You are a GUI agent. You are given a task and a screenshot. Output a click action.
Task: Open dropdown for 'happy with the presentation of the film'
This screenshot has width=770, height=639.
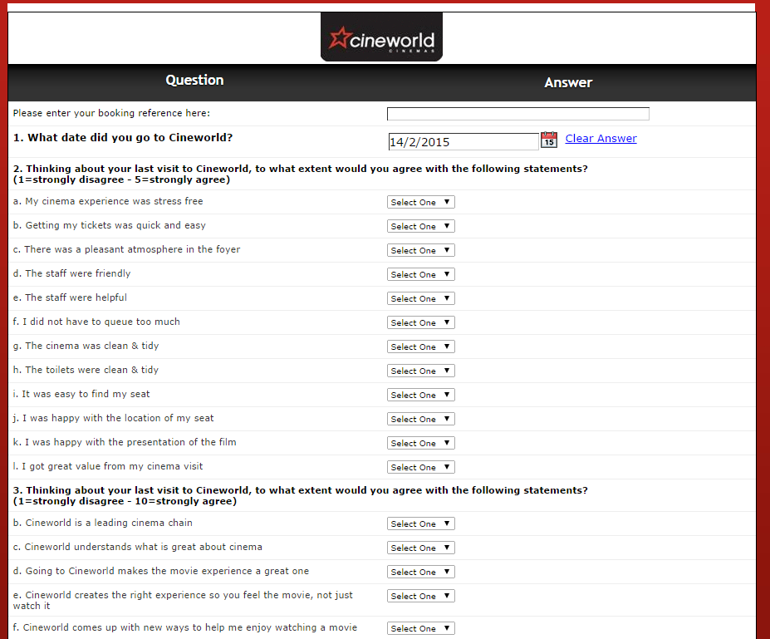tap(421, 443)
